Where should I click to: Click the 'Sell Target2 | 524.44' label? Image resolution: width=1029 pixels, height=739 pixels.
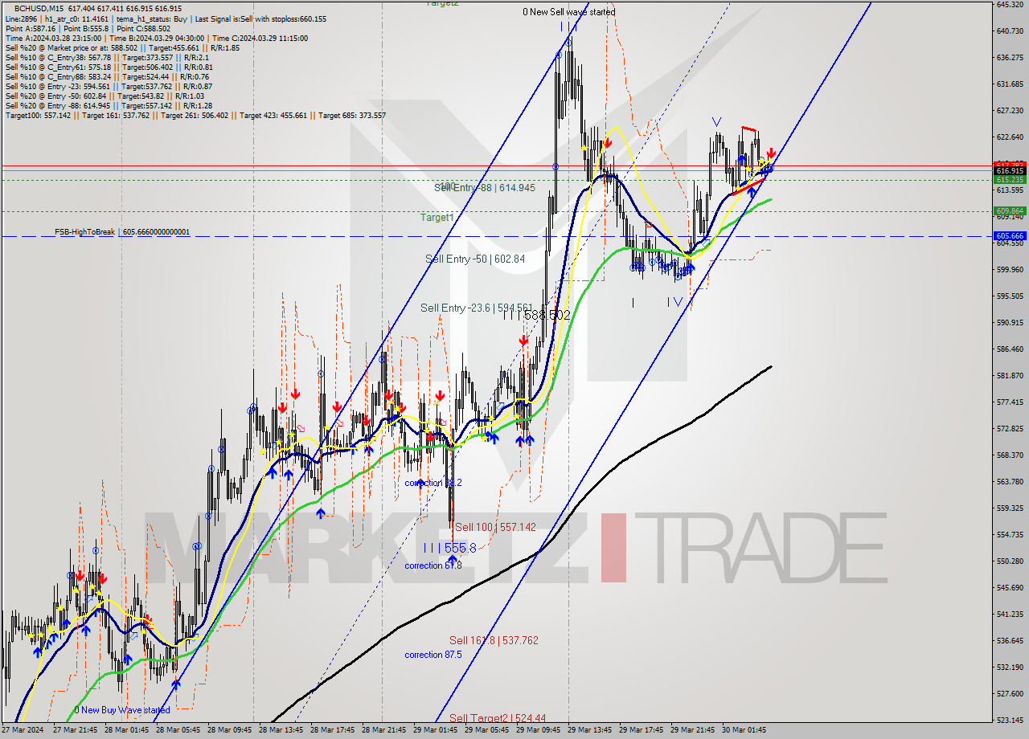[x=498, y=718]
